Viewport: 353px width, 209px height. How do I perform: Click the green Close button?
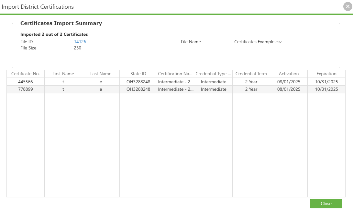coord(326,204)
